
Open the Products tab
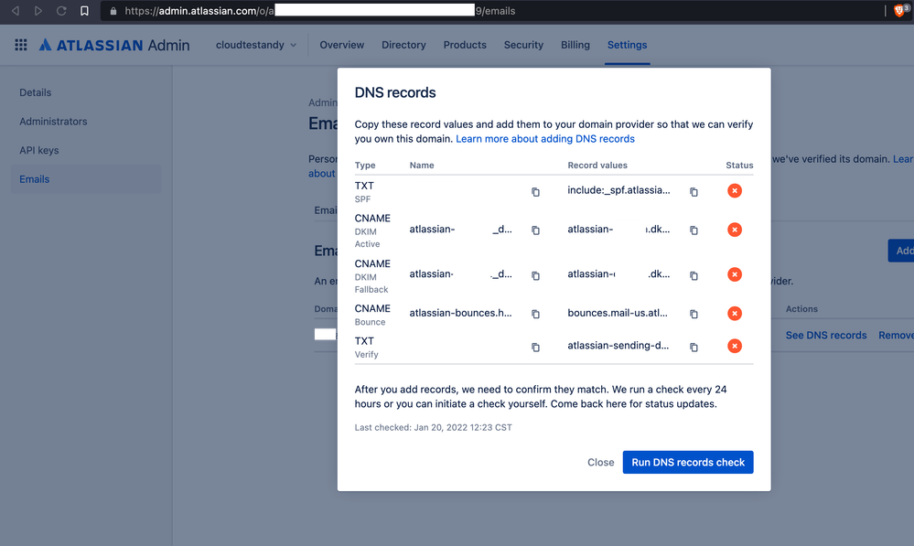coord(465,45)
